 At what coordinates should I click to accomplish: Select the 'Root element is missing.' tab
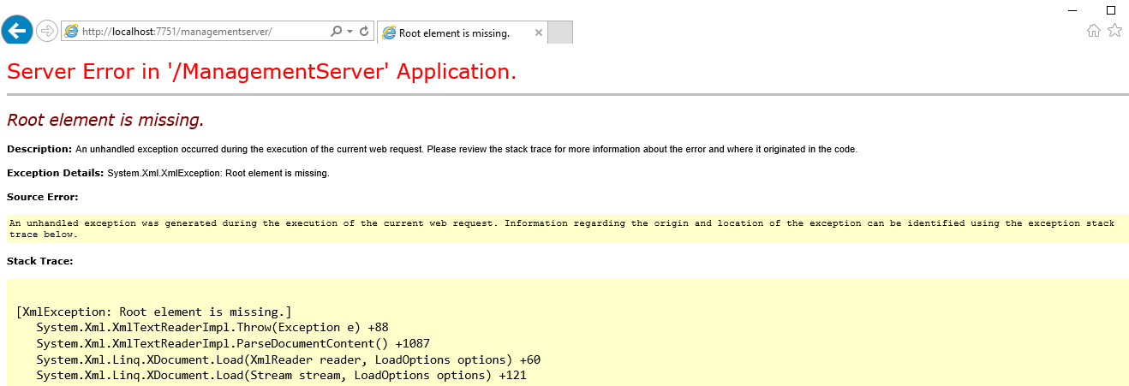click(454, 33)
